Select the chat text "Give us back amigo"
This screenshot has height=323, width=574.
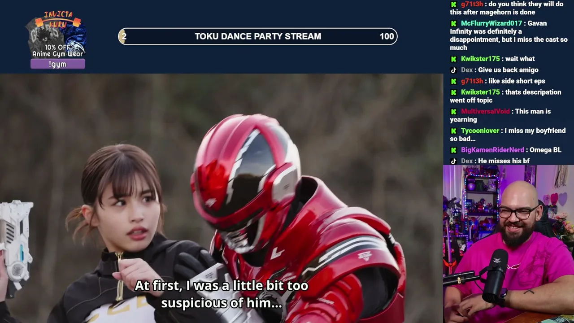[x=508, y=70]
